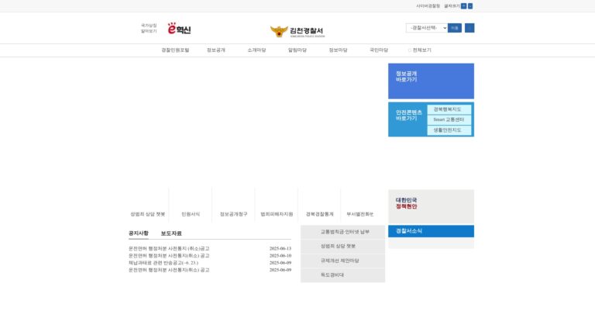Expand the 경찰서선택 police station dropdown
595x335 pixels.
427,28
